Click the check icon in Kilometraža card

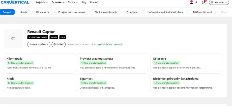click(x=9, y=63)
